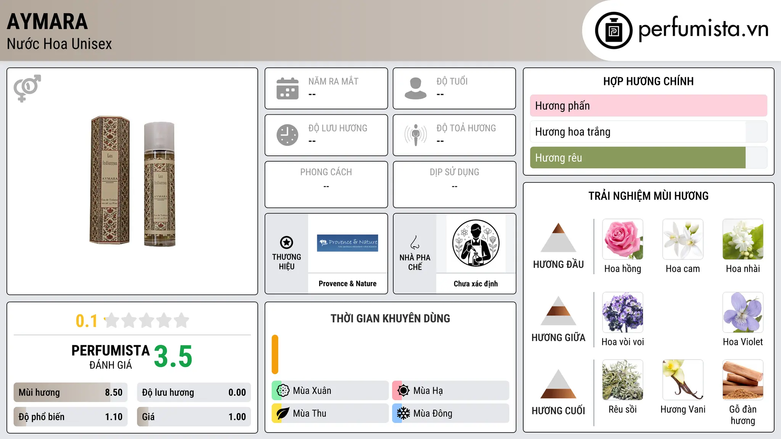Select the Mùa Hạ season bar
781x439 pixels.
coord(451,391)
